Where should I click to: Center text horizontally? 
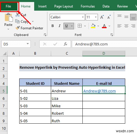click(x=126, y=26)
